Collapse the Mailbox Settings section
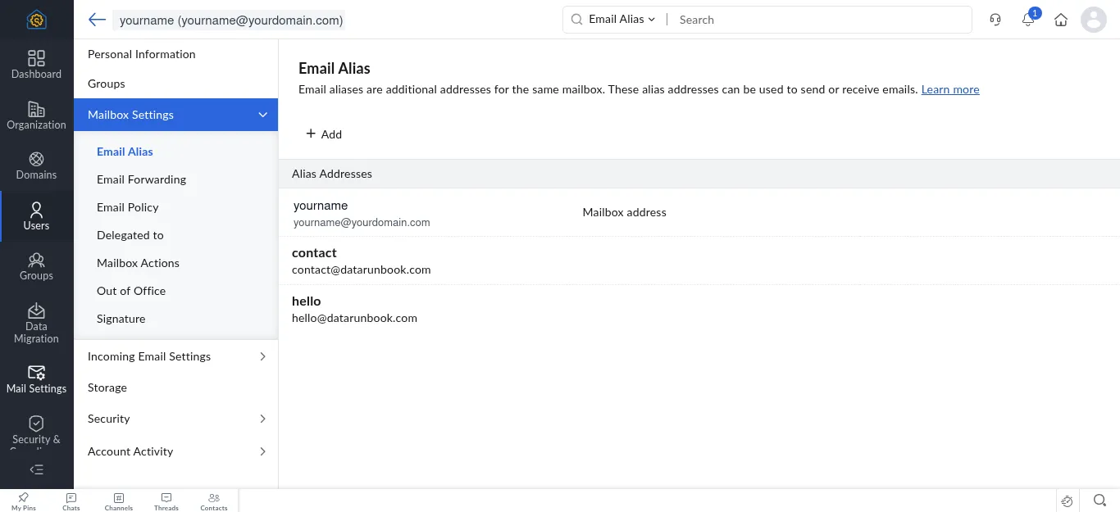 point(175,115)
